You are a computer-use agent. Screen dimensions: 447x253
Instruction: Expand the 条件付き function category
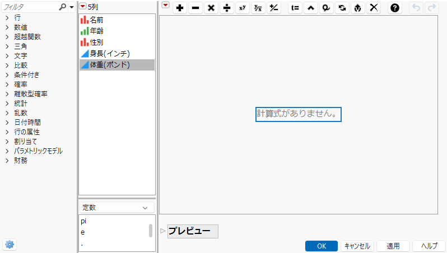click(7, 75)
